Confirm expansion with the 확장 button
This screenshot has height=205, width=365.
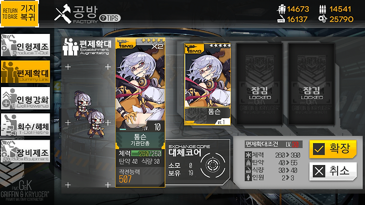click(333, 149)
